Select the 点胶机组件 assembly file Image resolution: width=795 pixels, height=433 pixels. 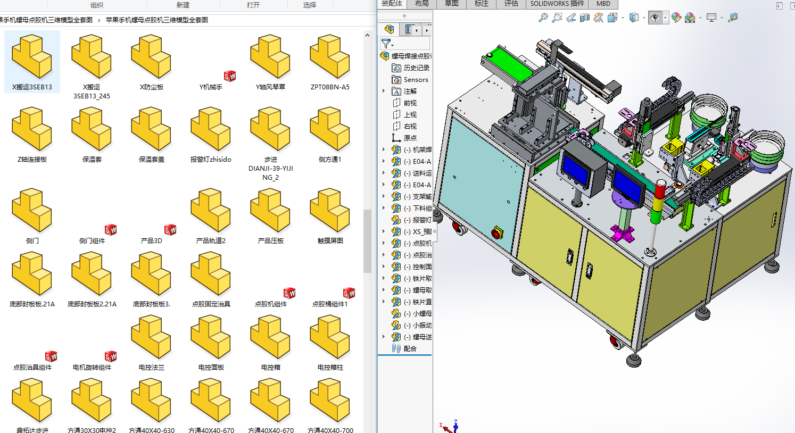[270, 298]
